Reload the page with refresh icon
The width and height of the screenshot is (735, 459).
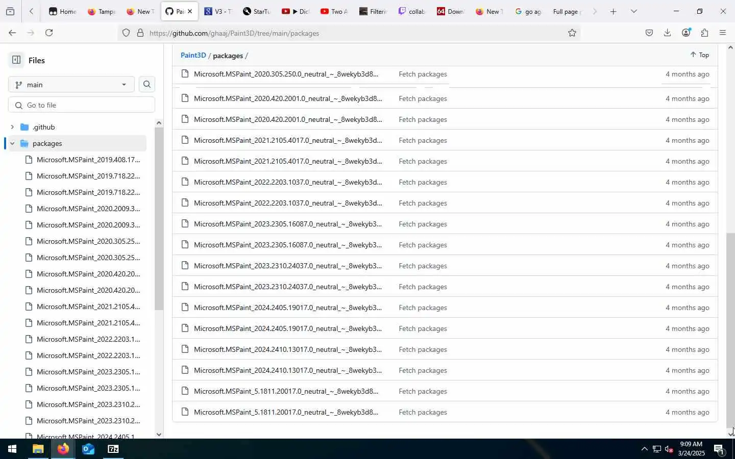coord(49,33)
